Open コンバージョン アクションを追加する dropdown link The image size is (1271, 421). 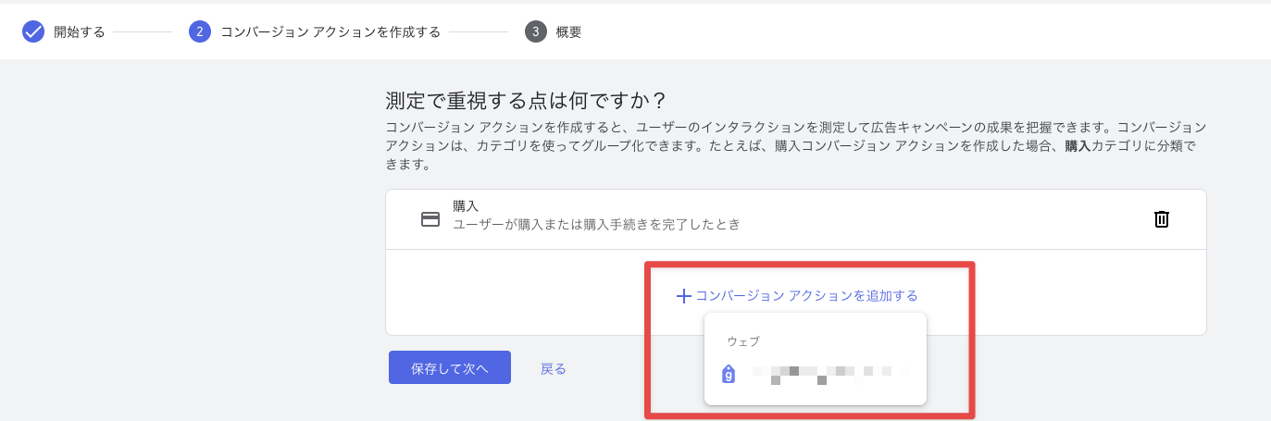coord(806,296)
